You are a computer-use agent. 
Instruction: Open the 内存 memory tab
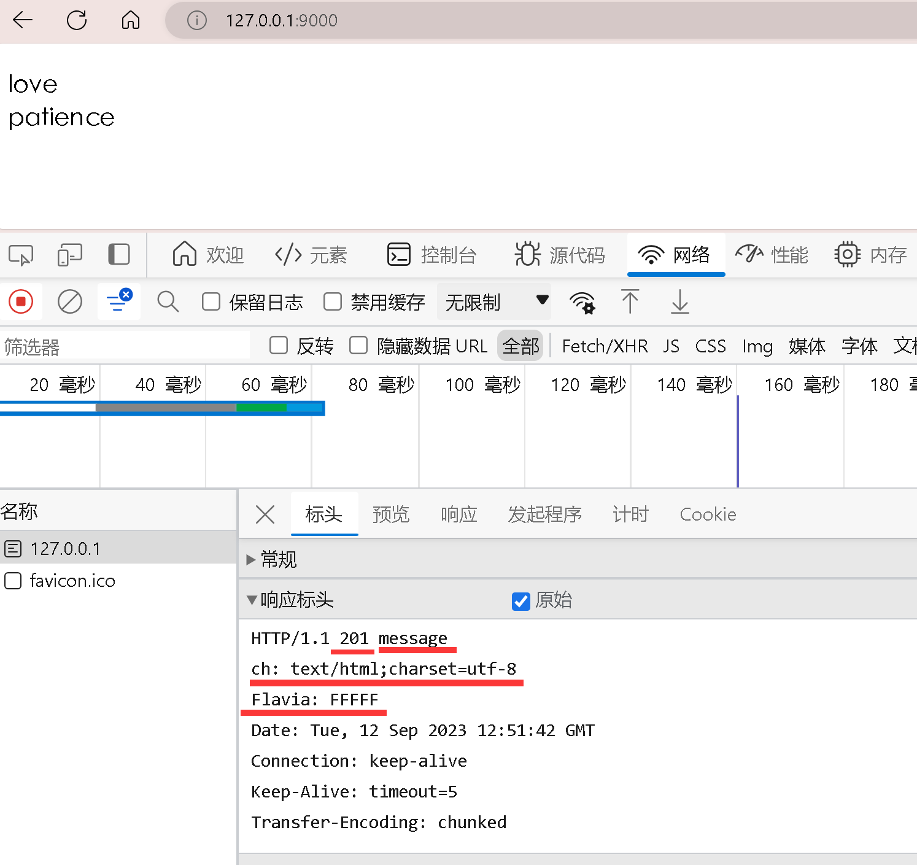click(x=870, y=254)
